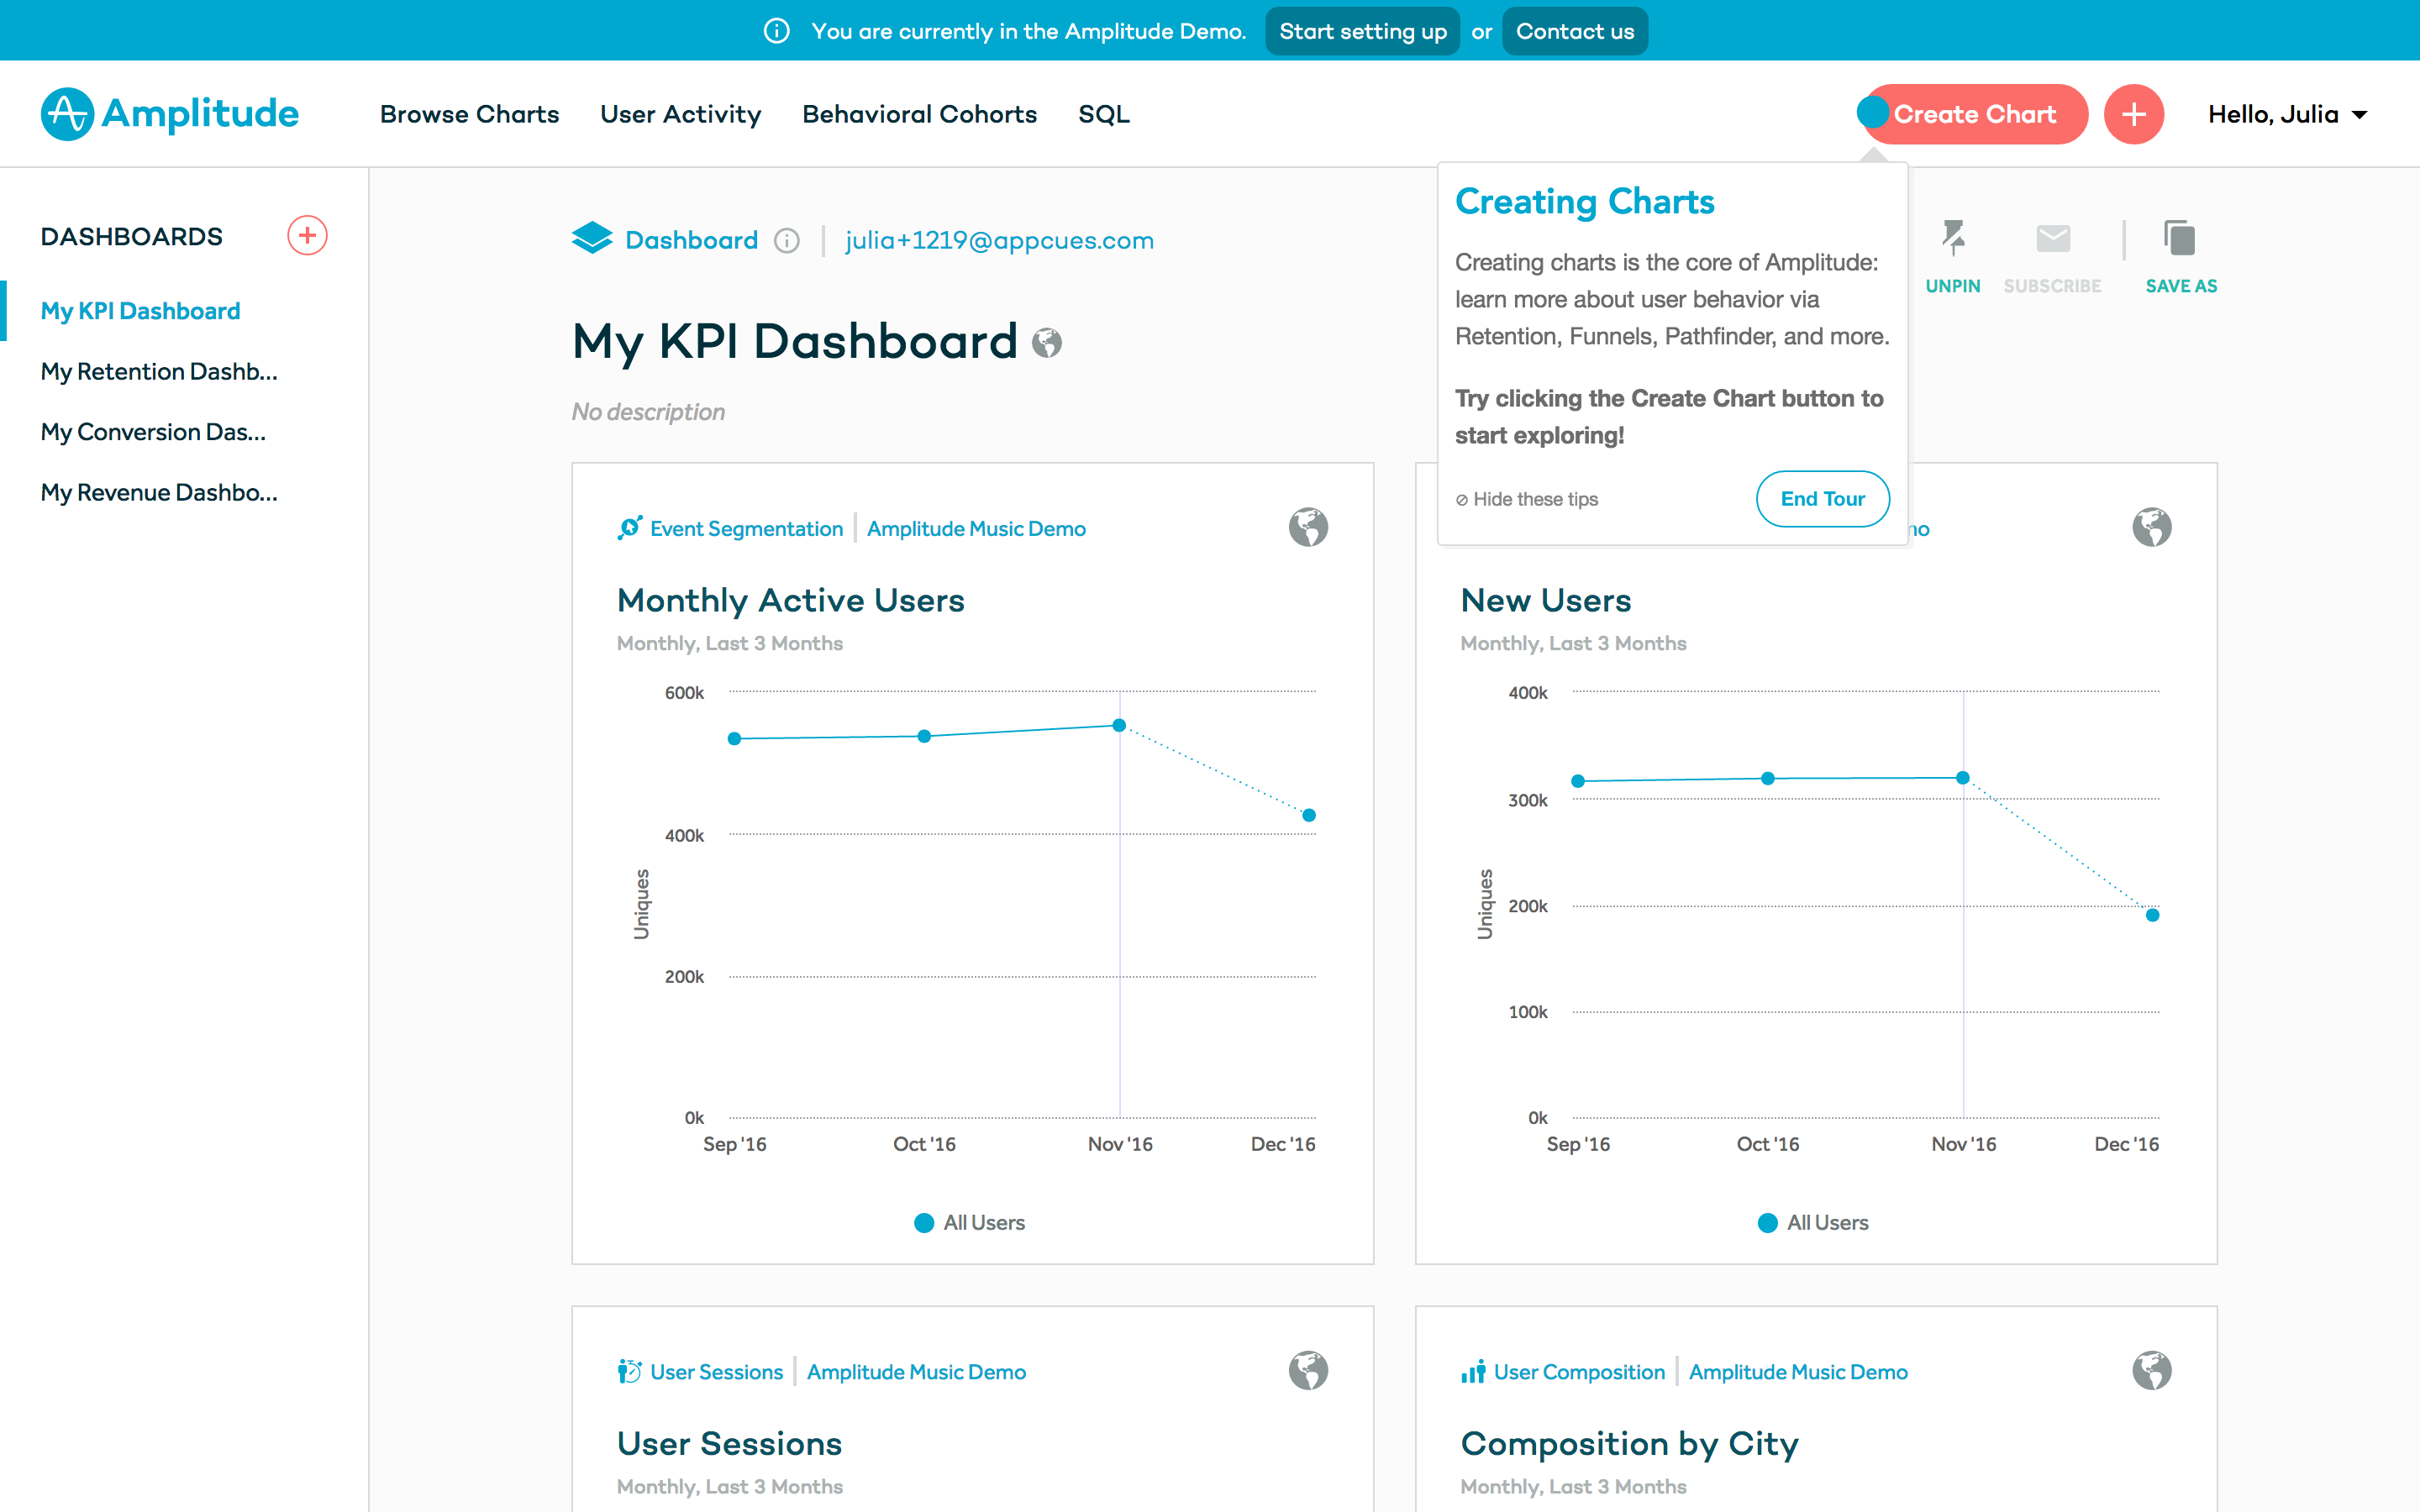Click the DASHBOARDS sidebar heading
2420x1512 pixels.
pos(131,237)
